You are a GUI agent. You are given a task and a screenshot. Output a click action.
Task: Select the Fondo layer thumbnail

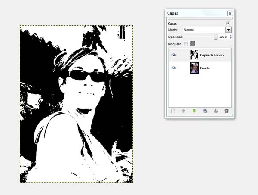pyautogui.click(x=194, y=68)
